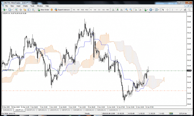Select the M1 timeframe
This screenshot has width=194, height=116.
74,10
